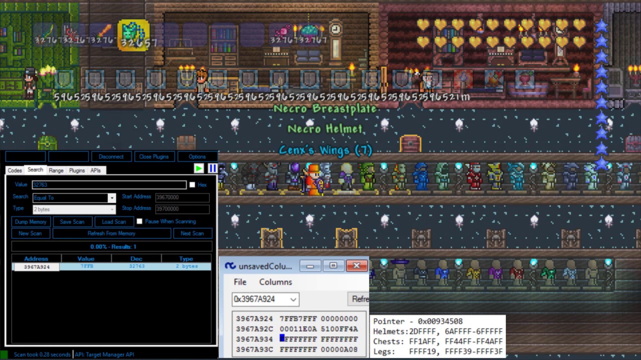Click 'Scan took 0.28 seconds' status text
The image size is (641, 360).
[42, 354]
